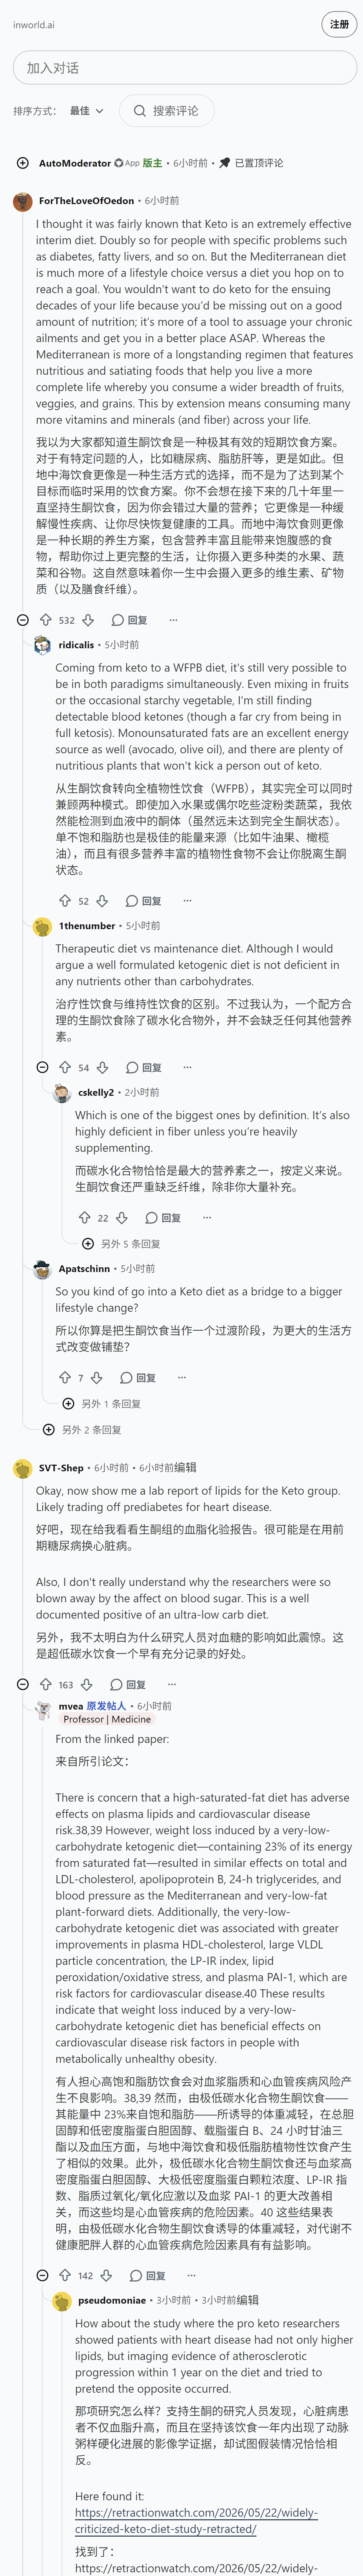Open ridicalis's user profile
This screenshot has height=2576, width=363.
(x=76, y=645)
